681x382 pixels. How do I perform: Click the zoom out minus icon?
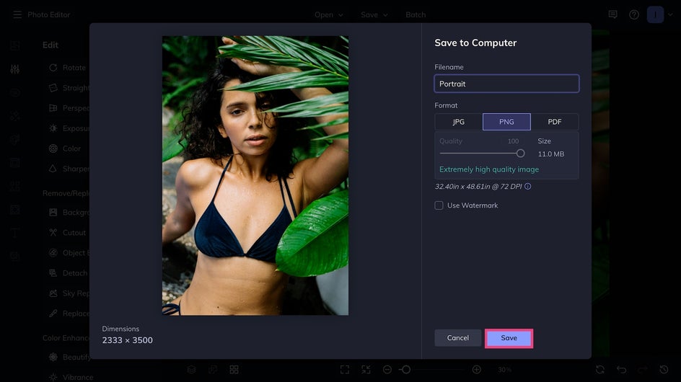point(387,370)
